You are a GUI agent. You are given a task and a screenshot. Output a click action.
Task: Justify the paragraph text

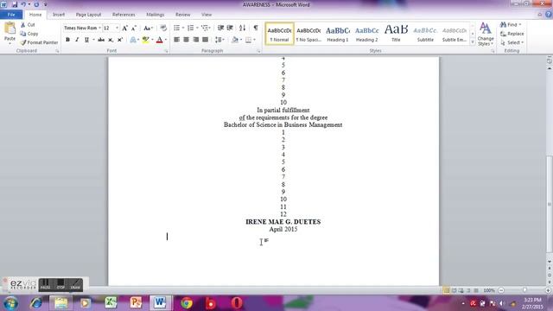coord(206,40)
